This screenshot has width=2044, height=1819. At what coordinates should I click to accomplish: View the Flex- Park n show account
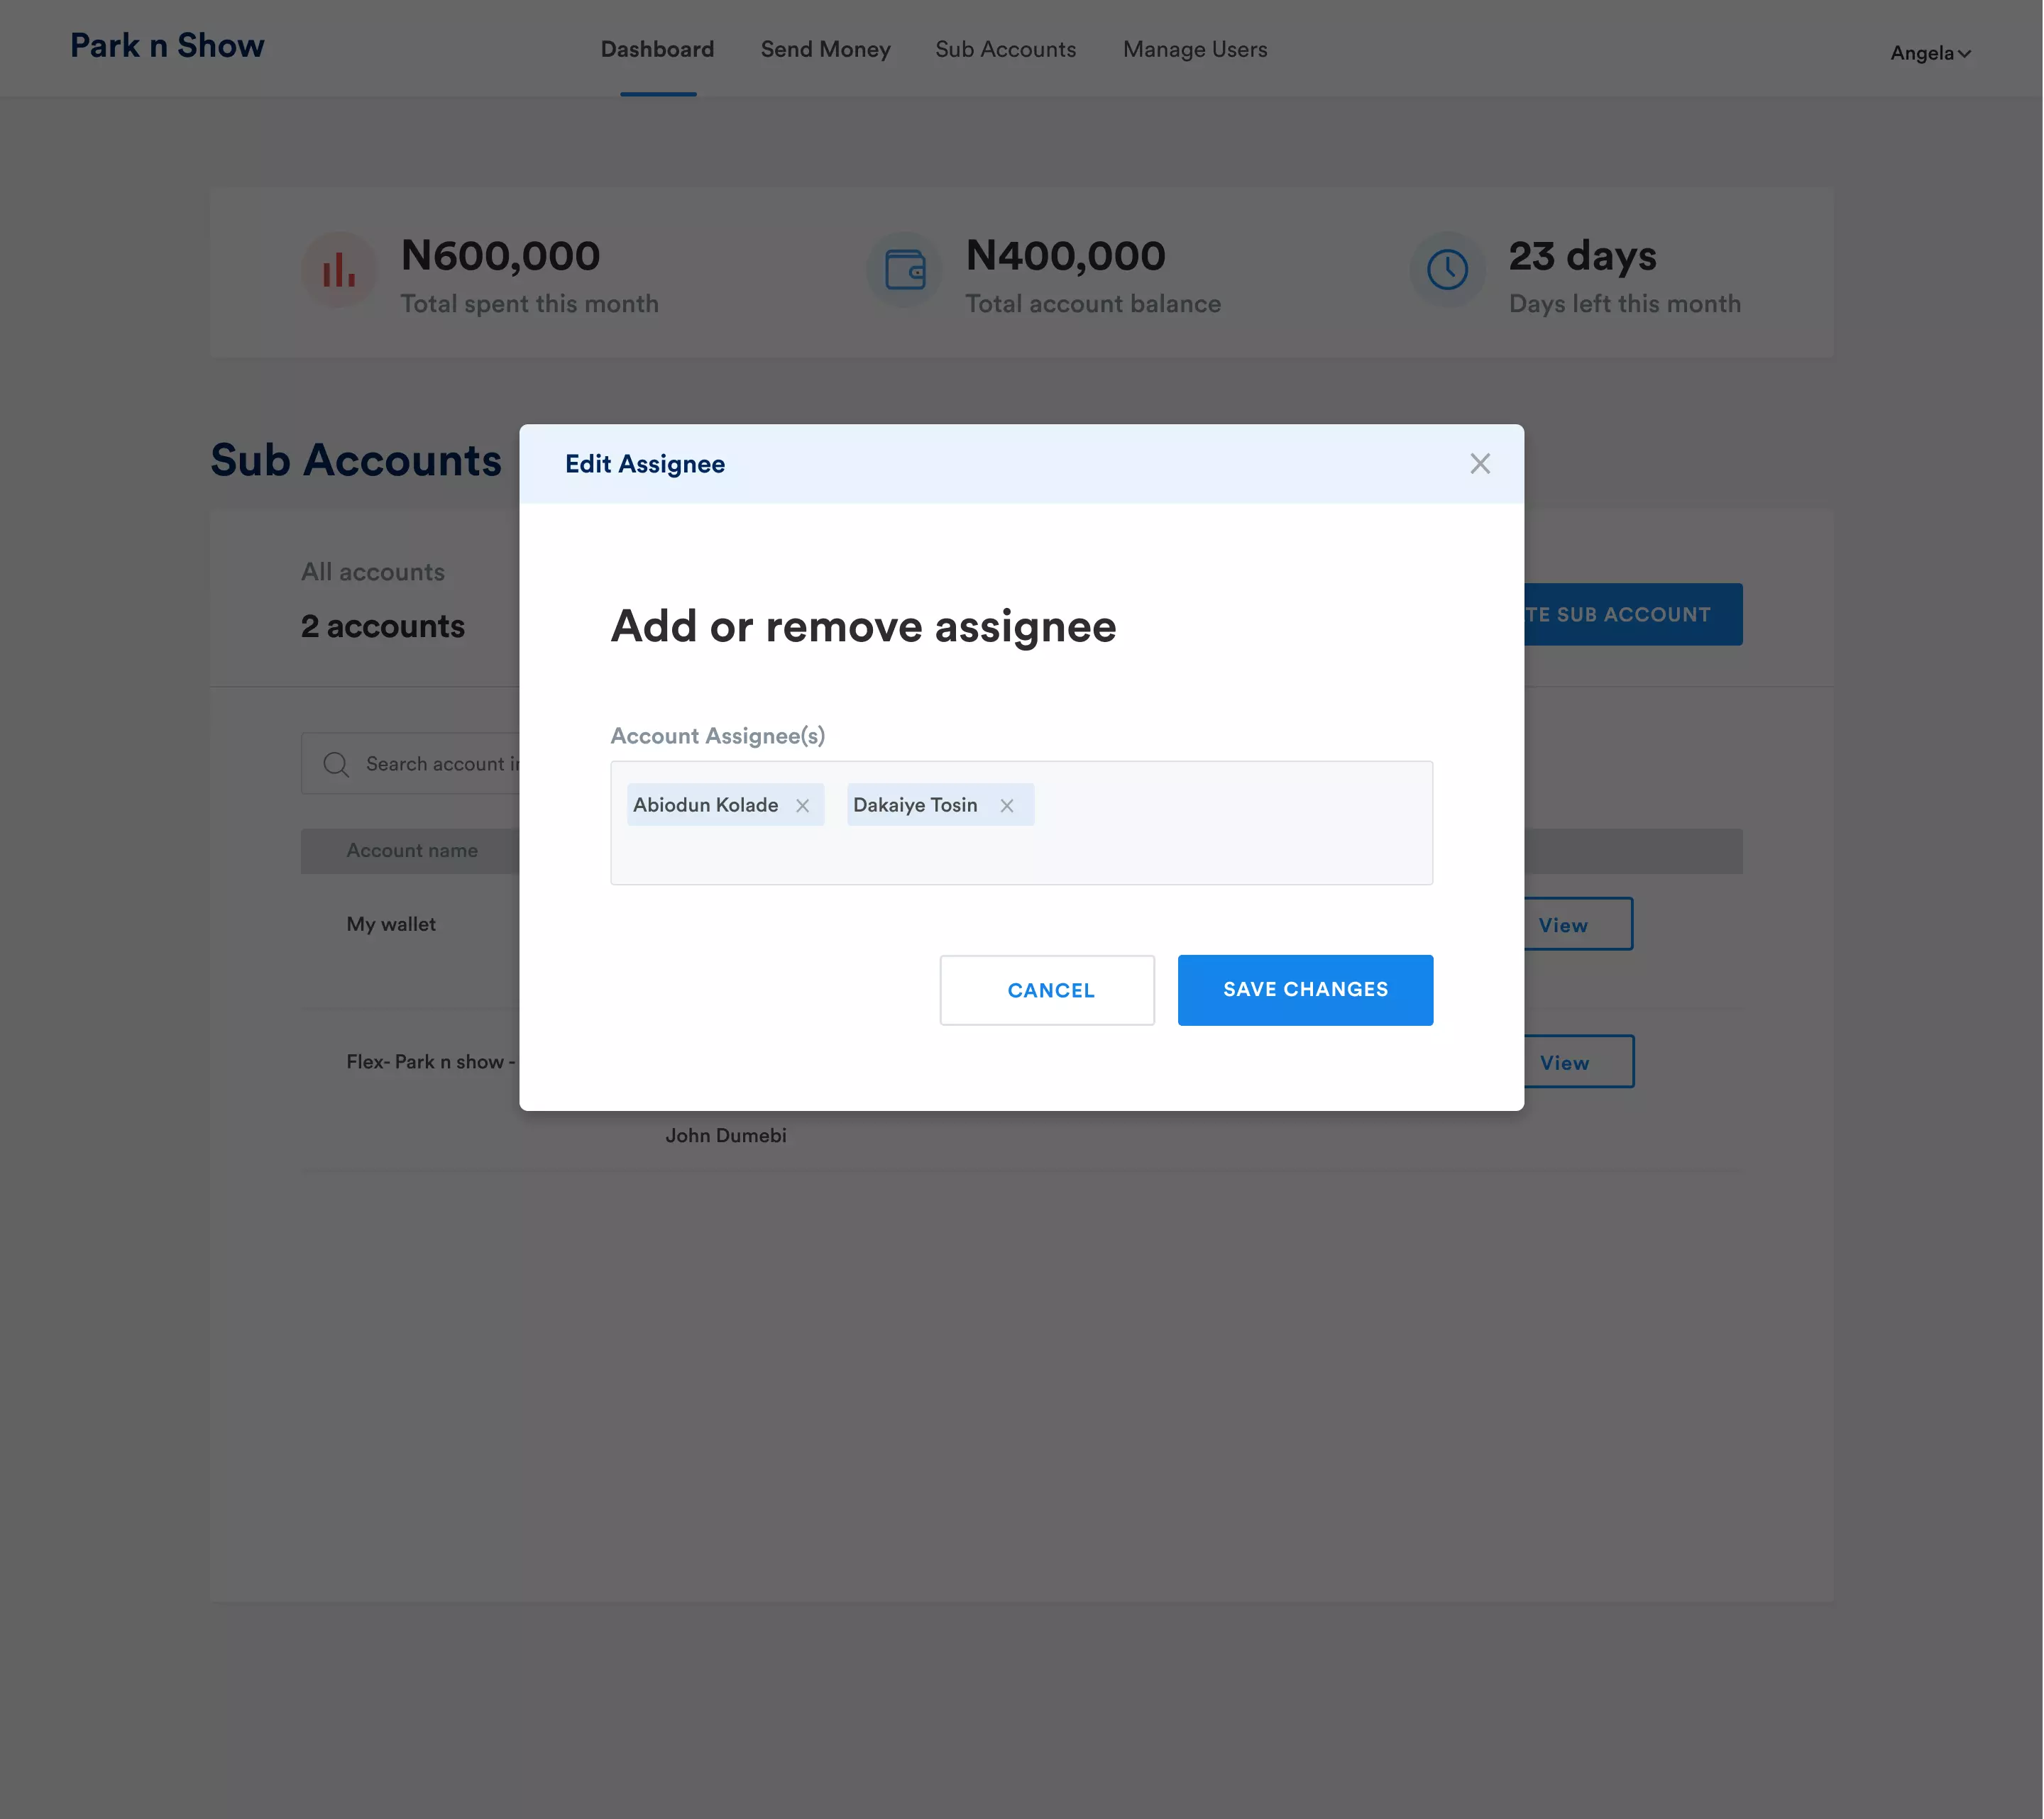click(x=1577, y=1063)
